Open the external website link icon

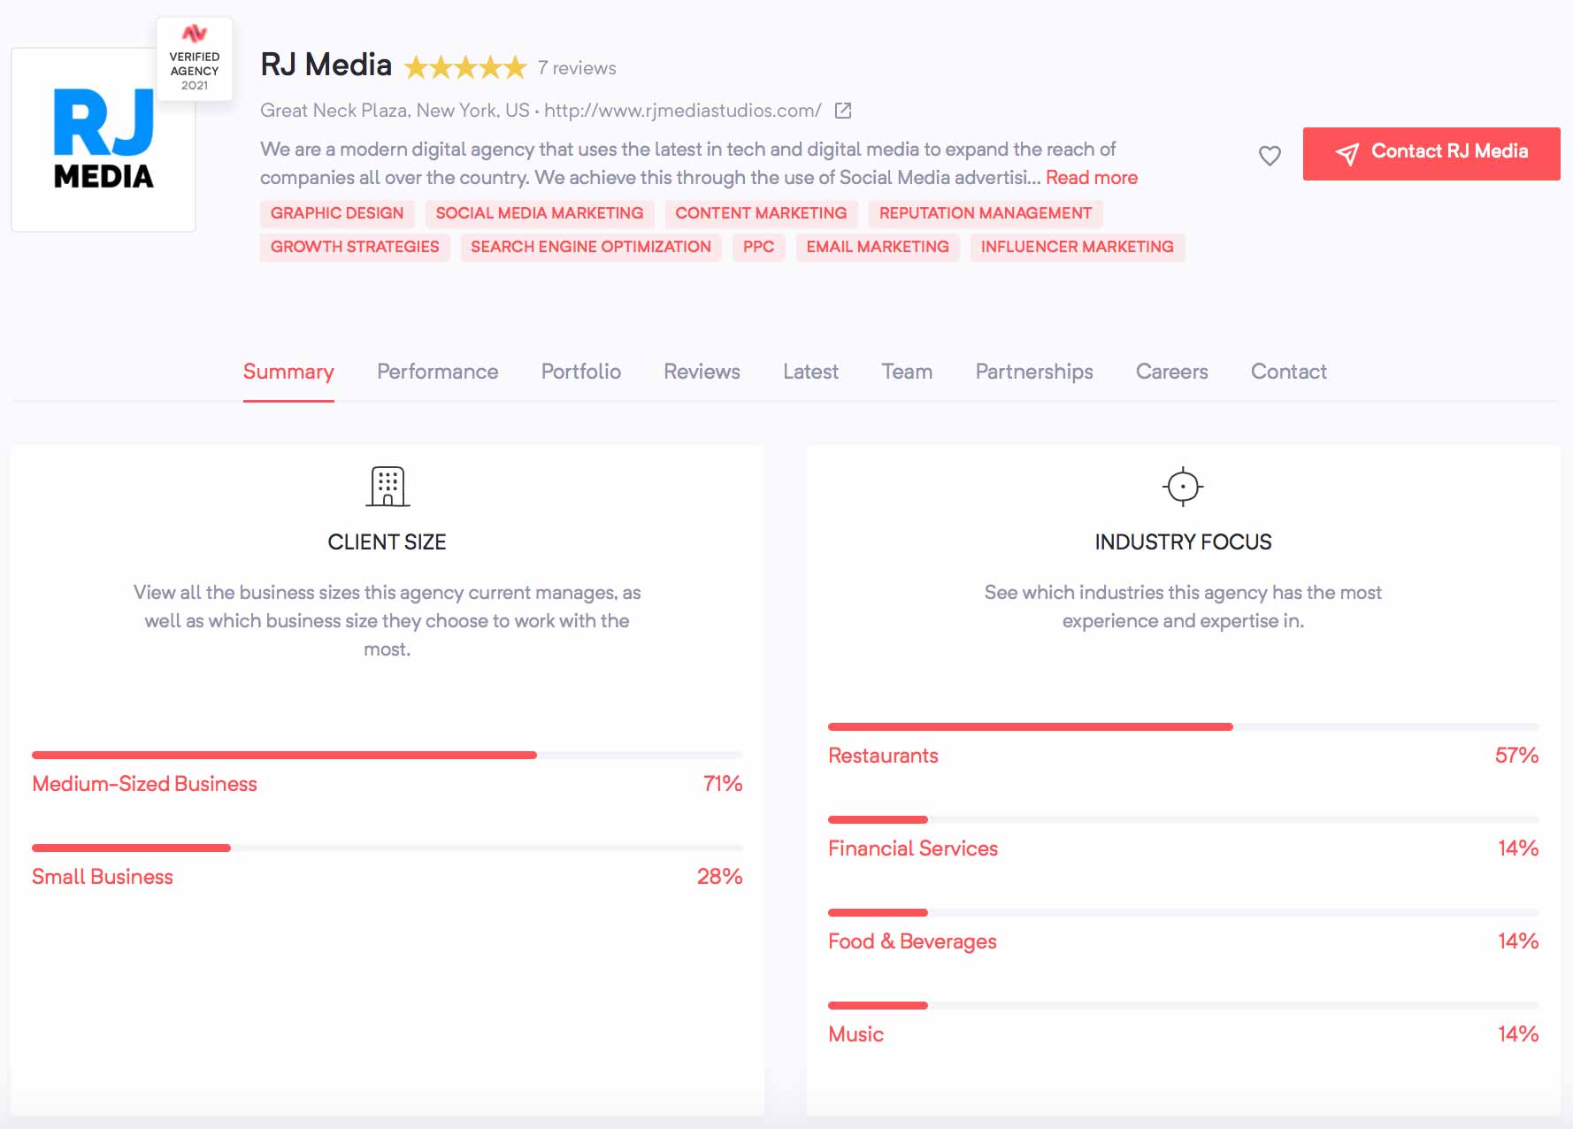coord(843,111)
